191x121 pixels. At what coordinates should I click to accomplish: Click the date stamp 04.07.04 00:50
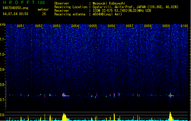tap(15, 14)
